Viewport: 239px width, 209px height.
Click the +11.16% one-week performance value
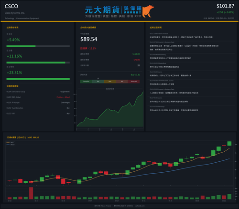coord(14,56)
